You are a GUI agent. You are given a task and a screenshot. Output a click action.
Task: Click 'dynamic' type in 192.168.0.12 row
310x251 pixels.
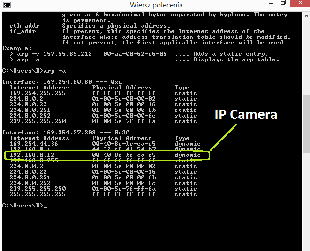[x=188, y=155]
